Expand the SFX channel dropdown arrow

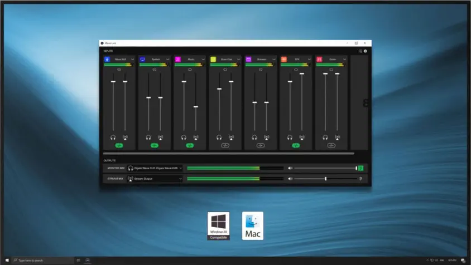coord(309,60)
